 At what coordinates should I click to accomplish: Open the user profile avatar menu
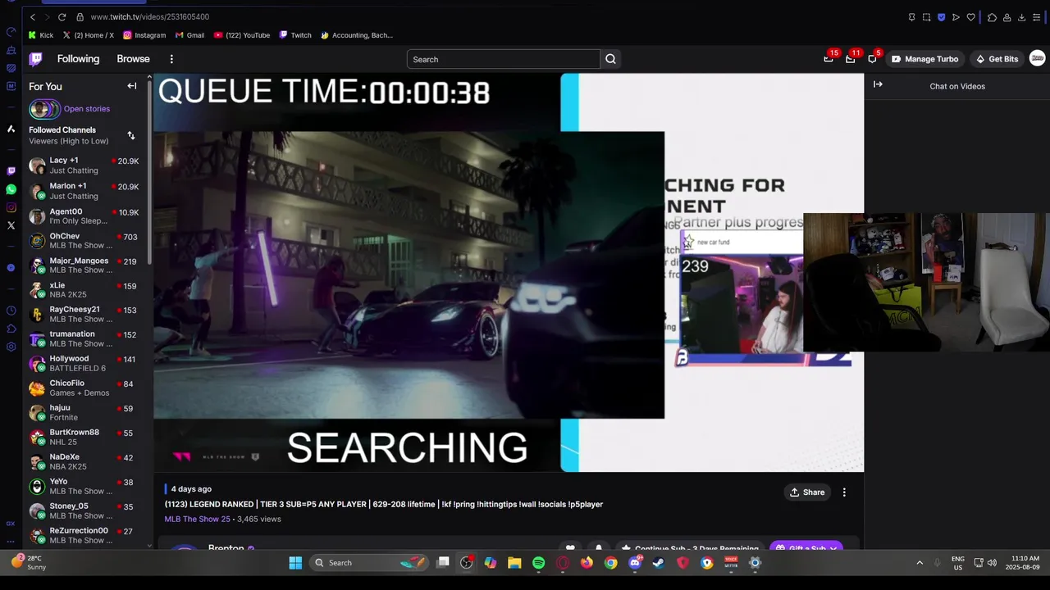click(1037, 58)
